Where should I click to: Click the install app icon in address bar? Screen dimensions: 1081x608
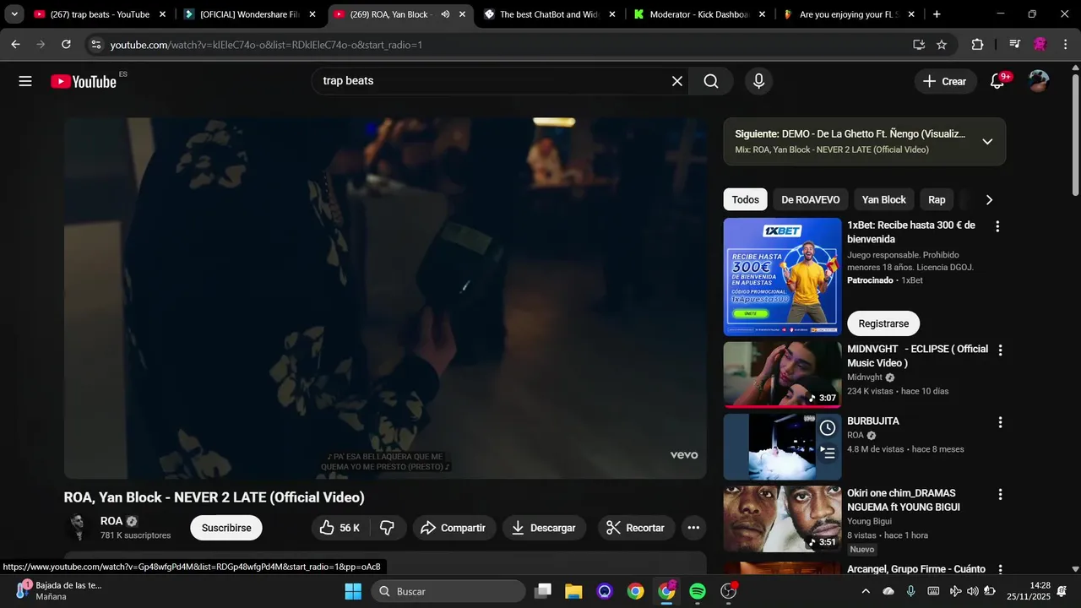click(x=918, y=45)
